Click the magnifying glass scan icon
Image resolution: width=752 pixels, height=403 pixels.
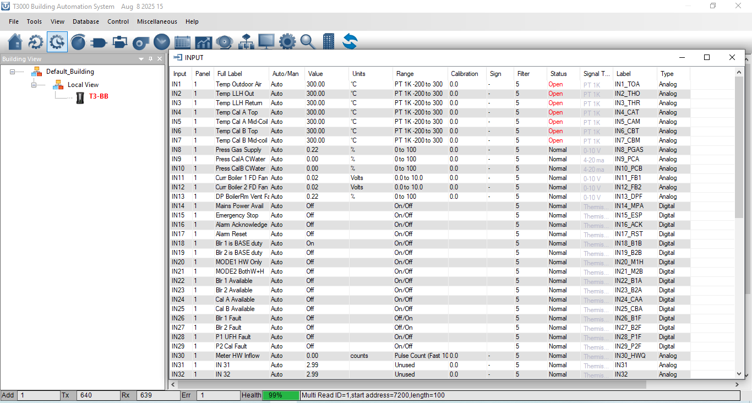[x=307, y=42]
